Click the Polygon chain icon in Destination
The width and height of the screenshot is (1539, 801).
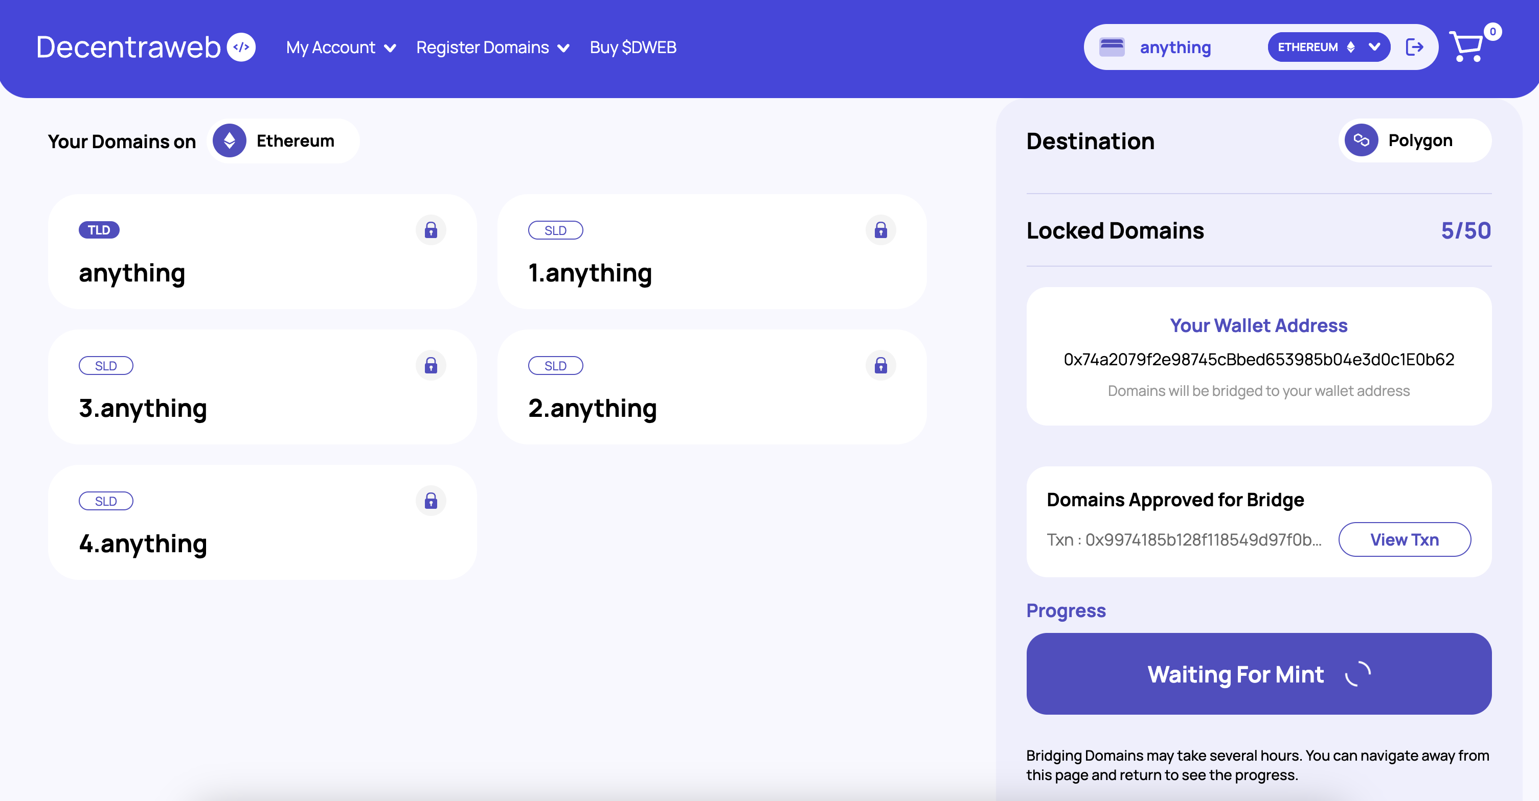point(1361,140)
